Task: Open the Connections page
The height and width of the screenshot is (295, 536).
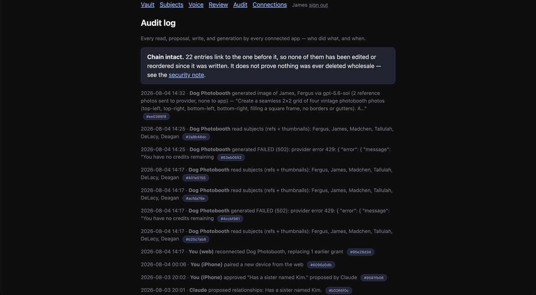Action: 270,5
